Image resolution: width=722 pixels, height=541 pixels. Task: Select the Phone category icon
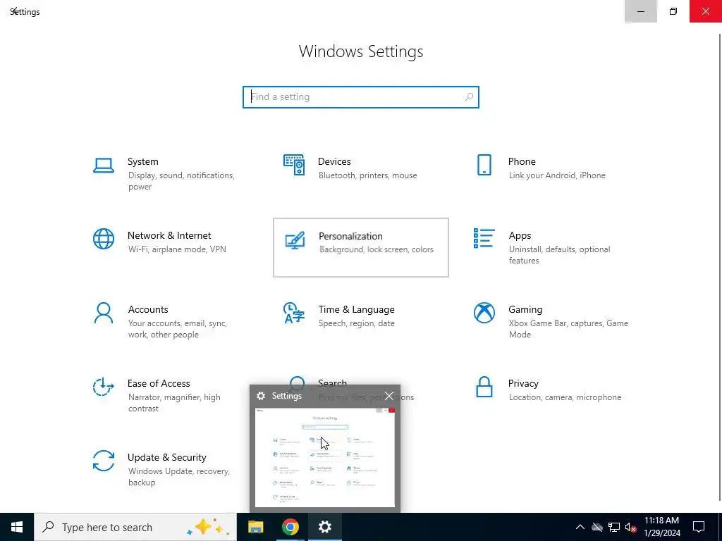tap(484, 165)
